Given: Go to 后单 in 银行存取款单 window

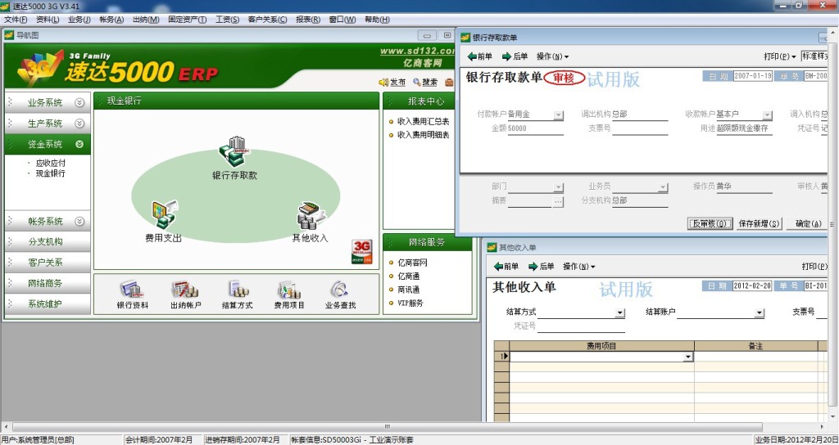Looking at the screenshot, I should click(x=515, y=56).
